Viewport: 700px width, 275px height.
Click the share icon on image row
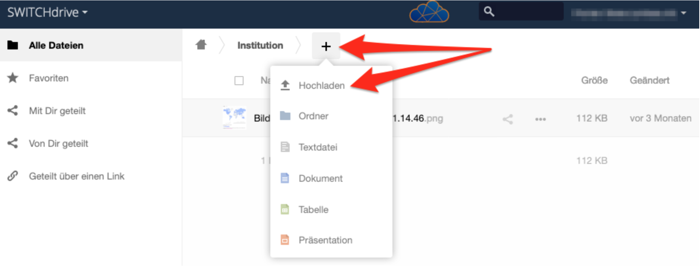pos(507,119)
